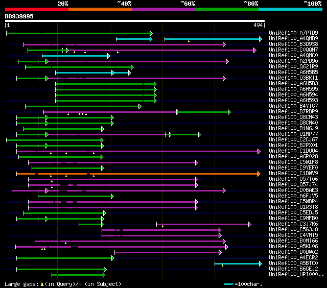Select the UniRef100_C5WBP4 label
327x288 pixels.
click(293, 202)
